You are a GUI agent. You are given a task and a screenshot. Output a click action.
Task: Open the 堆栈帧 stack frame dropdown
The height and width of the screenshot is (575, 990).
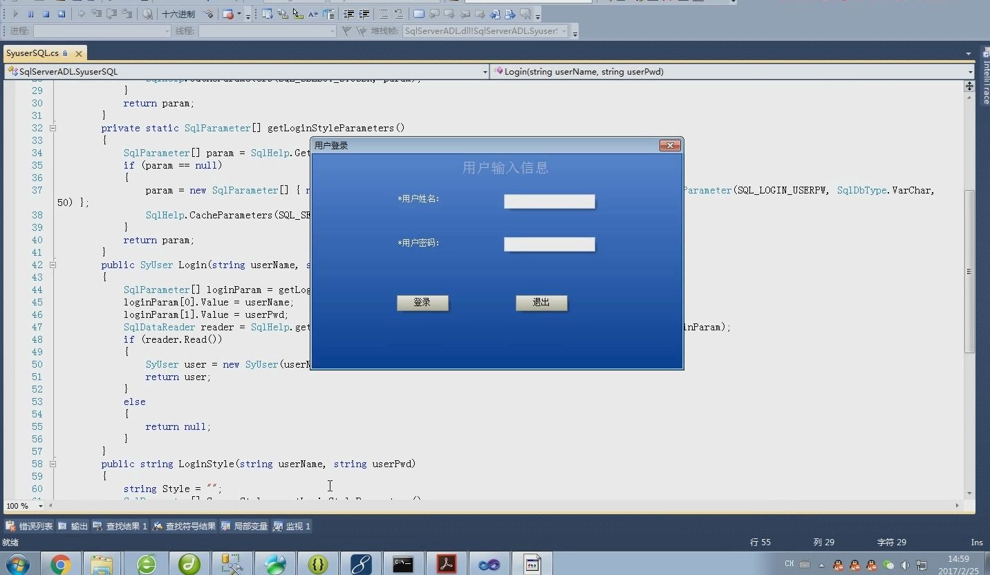(485, 31)
